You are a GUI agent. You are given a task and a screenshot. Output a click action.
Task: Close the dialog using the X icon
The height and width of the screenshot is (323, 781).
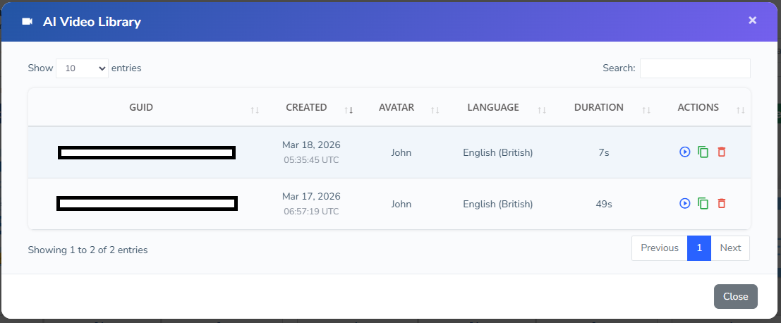(752, 20)
